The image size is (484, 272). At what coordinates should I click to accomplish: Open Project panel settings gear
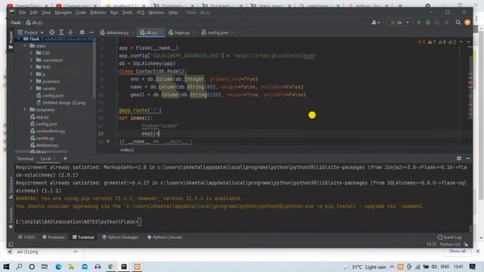click(x=82, y=32)
